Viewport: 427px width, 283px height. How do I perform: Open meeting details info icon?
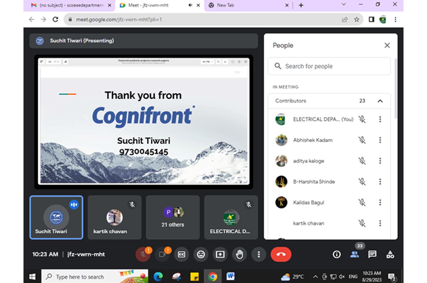click(337, 254)
